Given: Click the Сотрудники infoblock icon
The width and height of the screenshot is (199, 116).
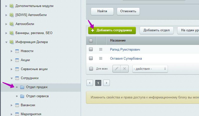Looking at the screenshot, I should (17, 78).
